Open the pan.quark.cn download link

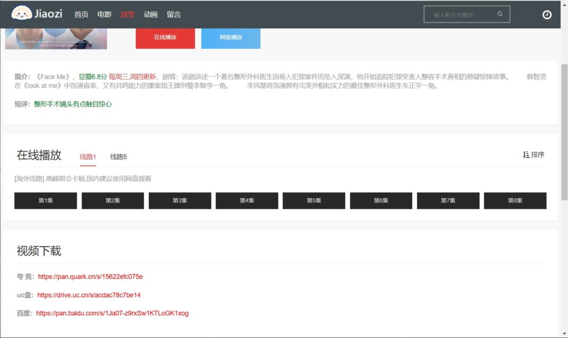[x=90, y=276]
